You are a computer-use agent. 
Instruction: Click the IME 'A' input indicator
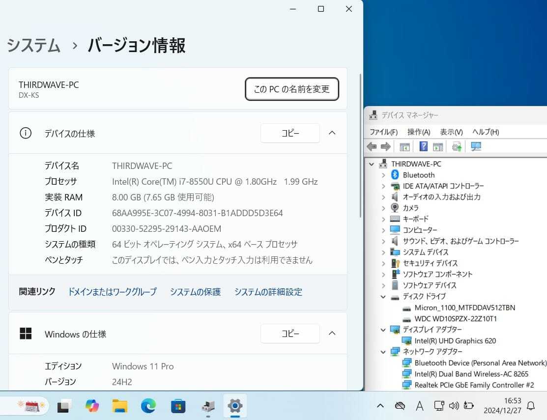[420, 406]
